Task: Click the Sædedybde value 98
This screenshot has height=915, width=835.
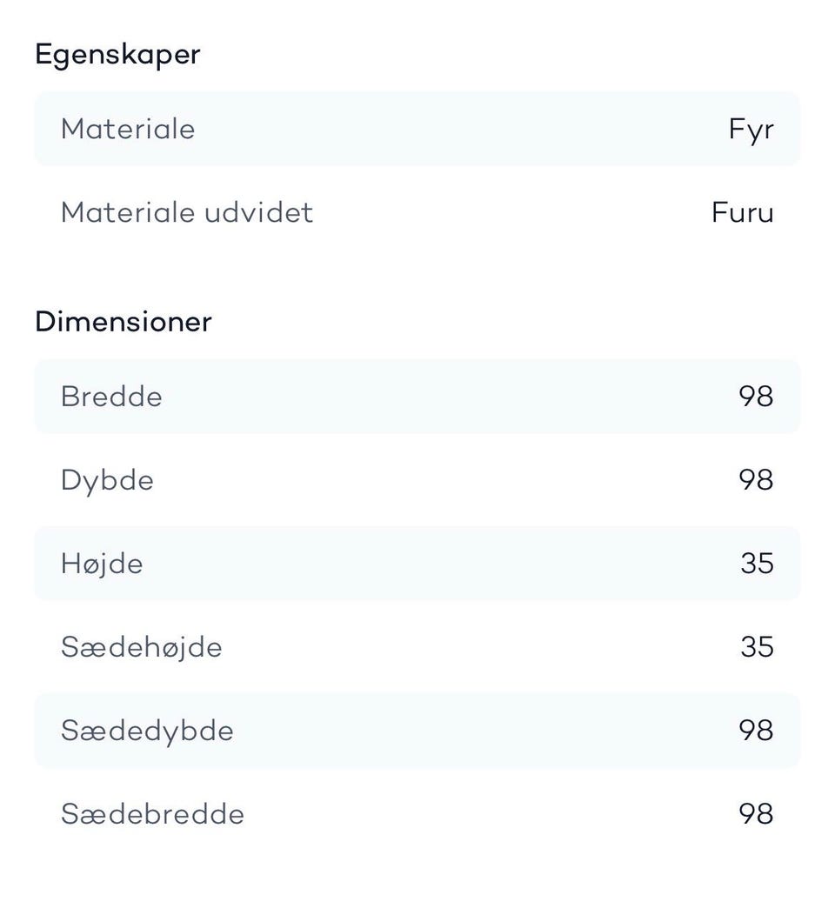Action: coord(756,731)
